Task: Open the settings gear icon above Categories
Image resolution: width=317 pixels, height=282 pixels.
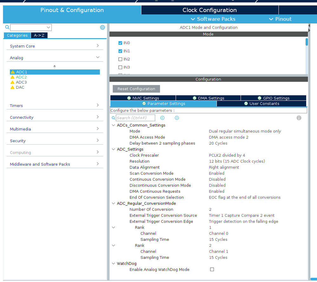Action: (102, 27)
